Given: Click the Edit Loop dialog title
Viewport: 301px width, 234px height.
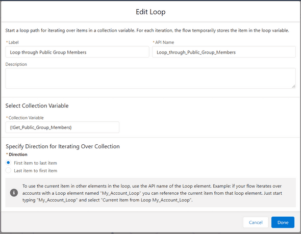Looking at the screenshot, I should [x=150, y=12].
